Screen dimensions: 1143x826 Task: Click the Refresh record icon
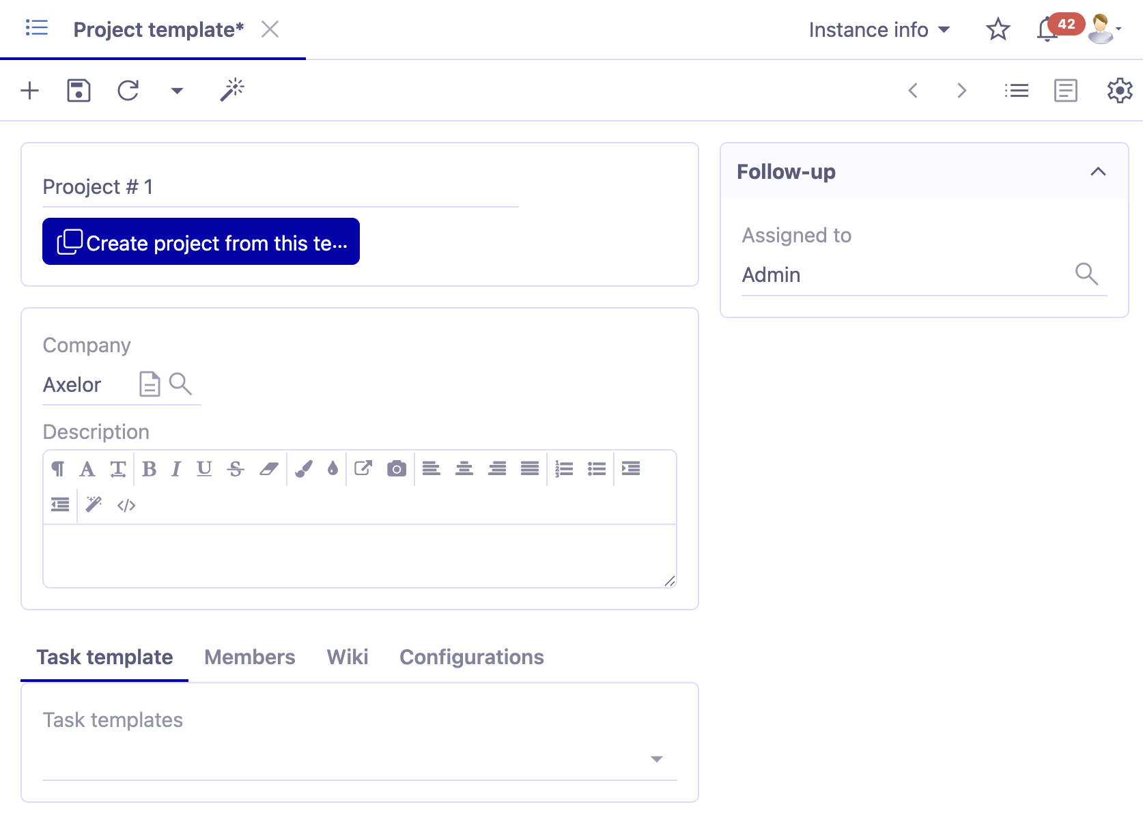[x=128, y=90]
